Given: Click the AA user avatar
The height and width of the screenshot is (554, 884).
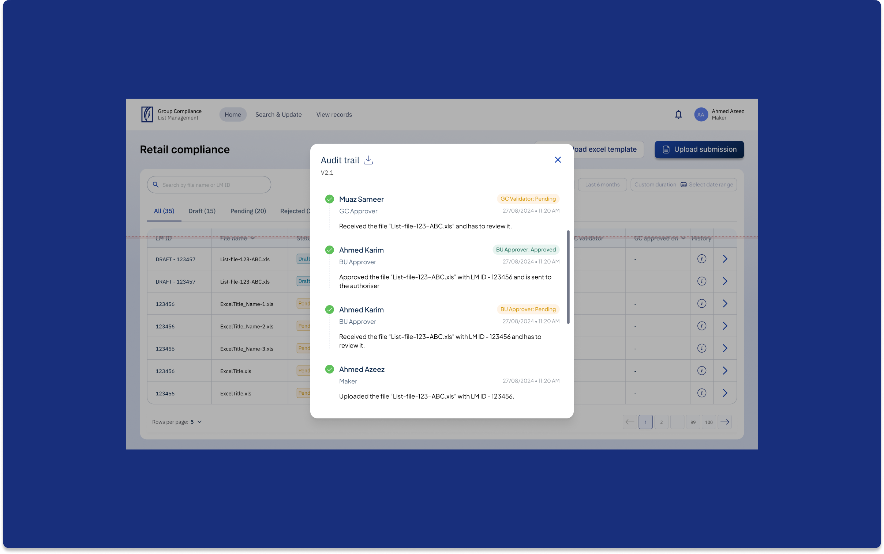Looking at the screenshot, I should 701,115.
